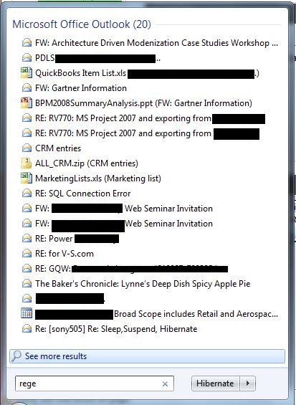Click the MarketingLists.xls spreadsheet icon

tap(27, 178)
